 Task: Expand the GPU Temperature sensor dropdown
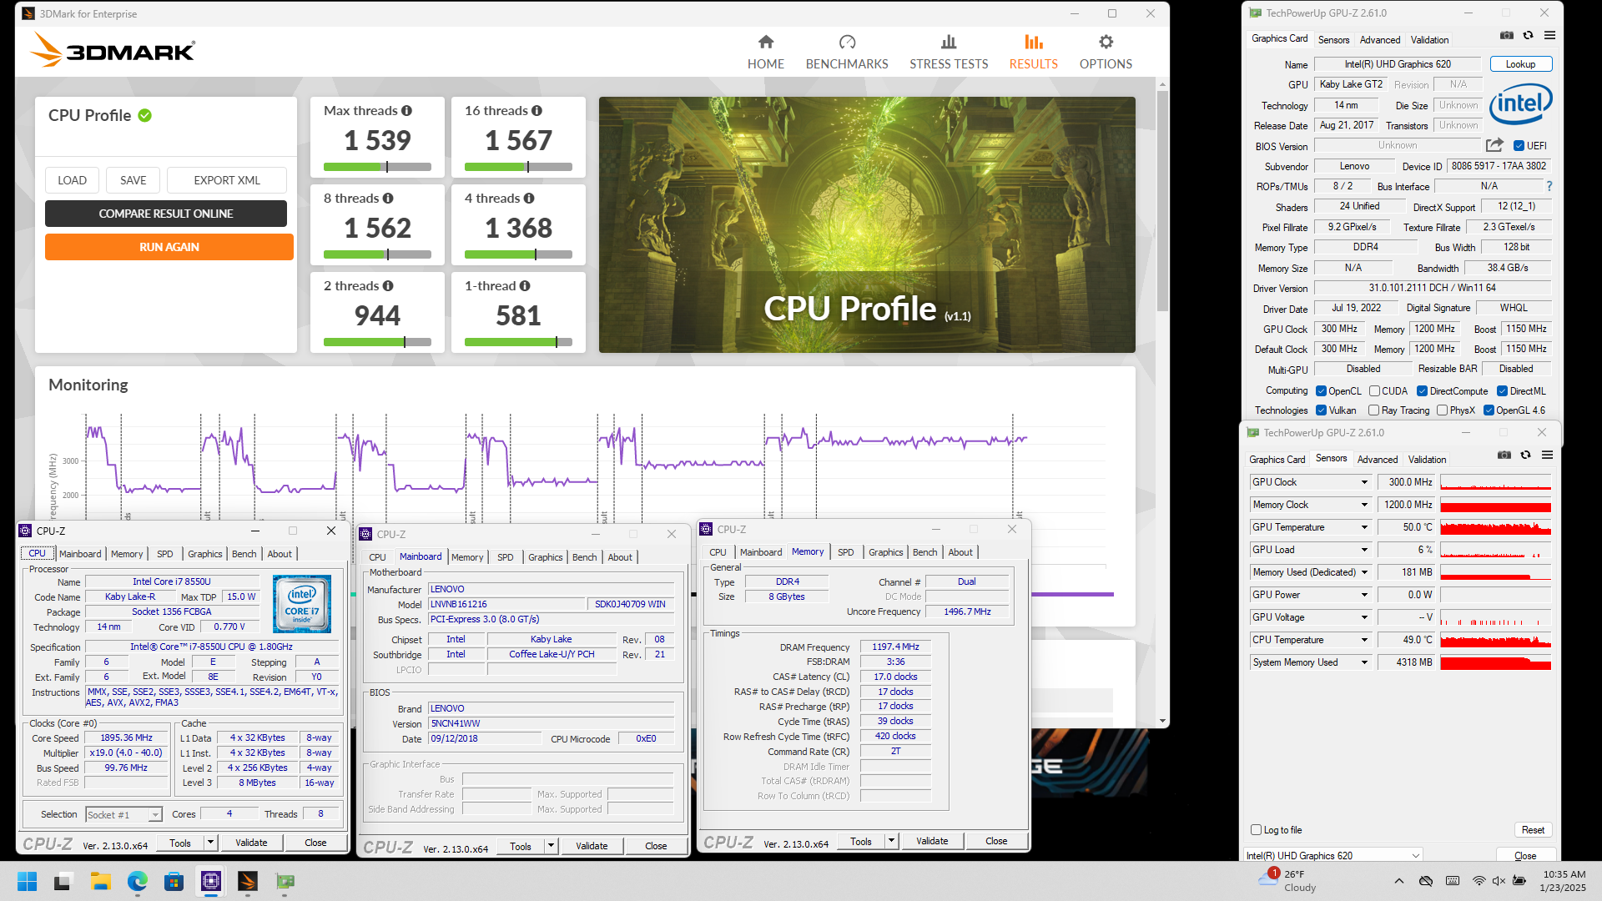[1365, 527]
